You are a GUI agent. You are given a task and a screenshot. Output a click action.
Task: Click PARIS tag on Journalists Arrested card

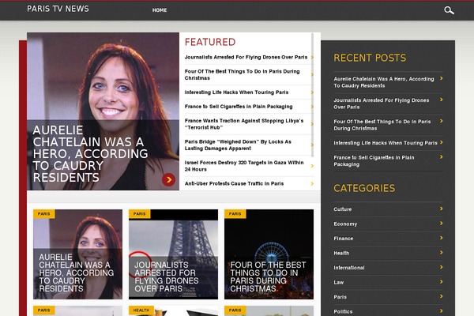coord(139,214)
